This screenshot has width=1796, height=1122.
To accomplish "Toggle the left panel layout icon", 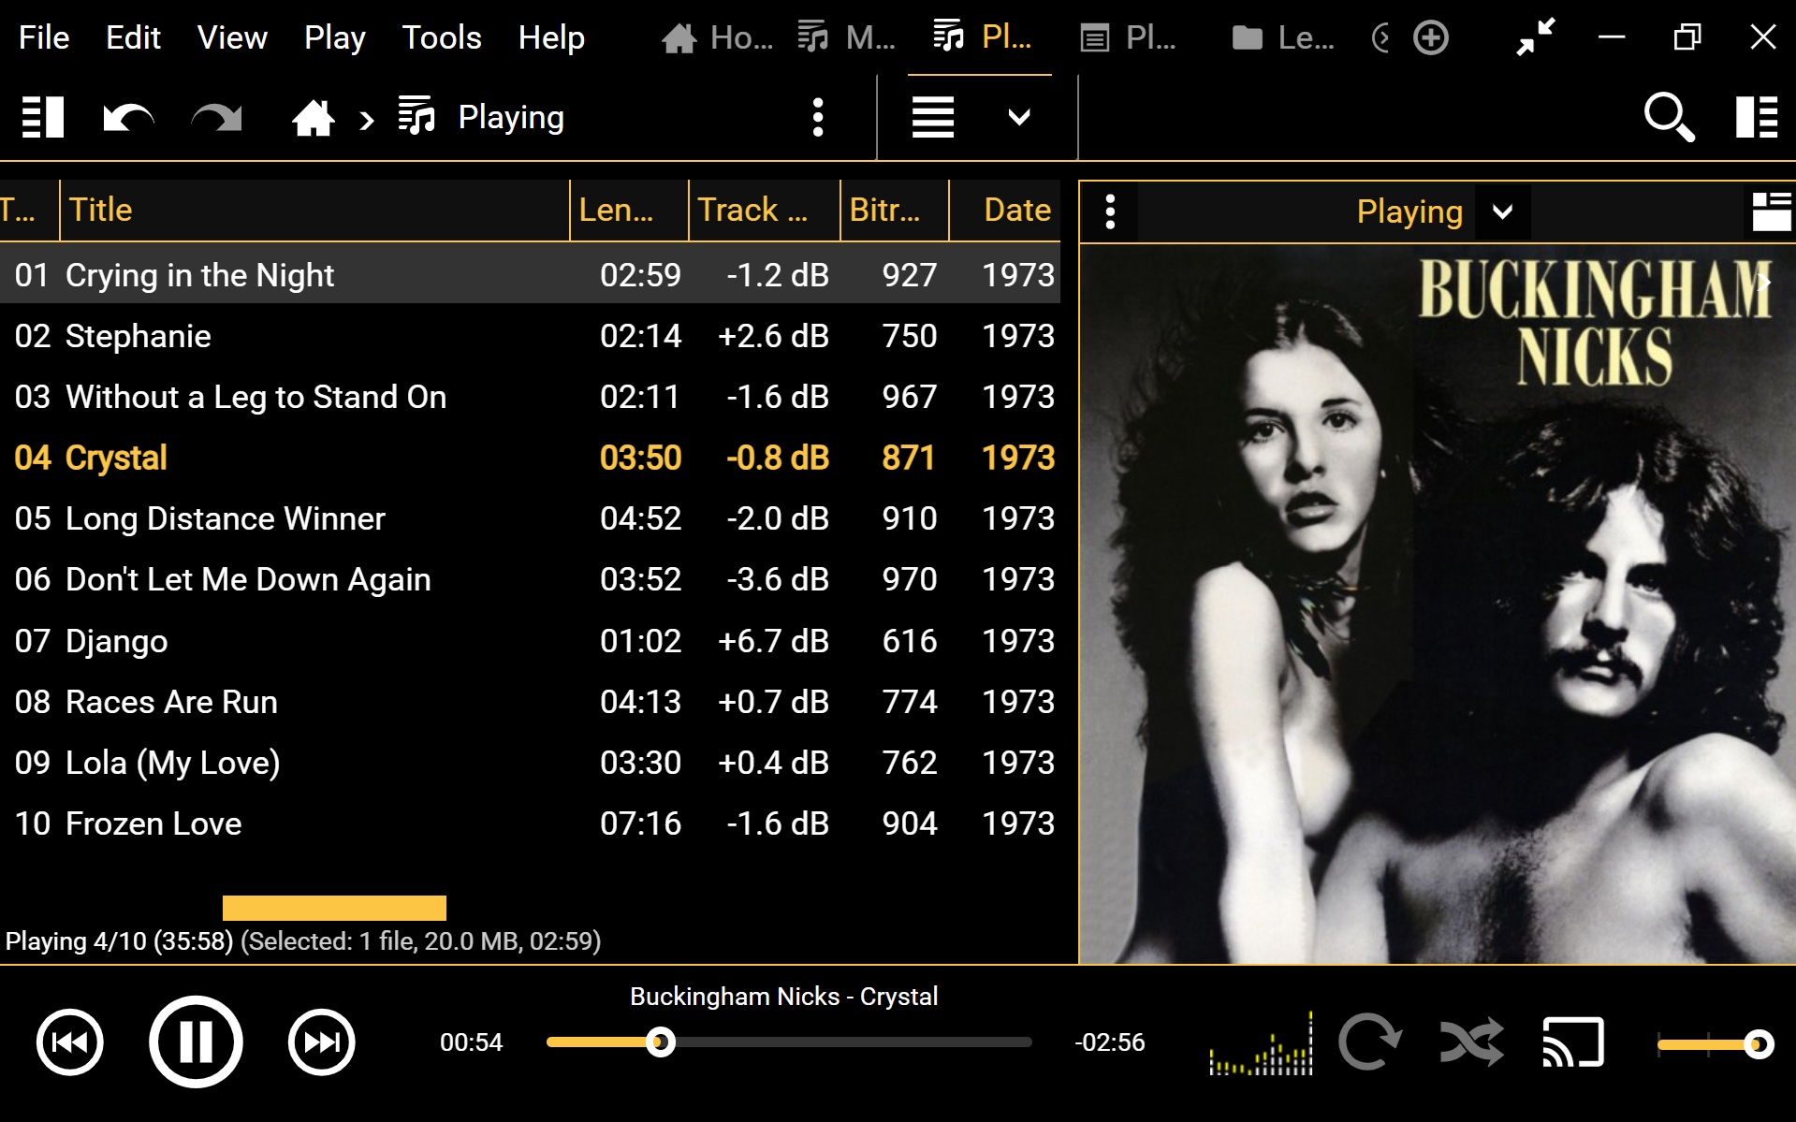I will tap(43, 117).
